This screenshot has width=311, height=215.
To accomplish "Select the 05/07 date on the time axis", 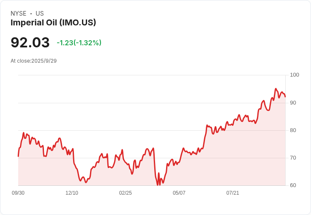I will tap(179, 193).
